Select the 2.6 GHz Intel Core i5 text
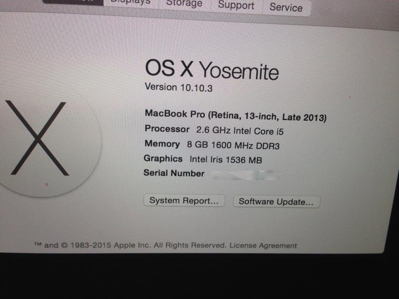Image resolution: width=399 pixels, height=299 pixels. pos(240,131)
